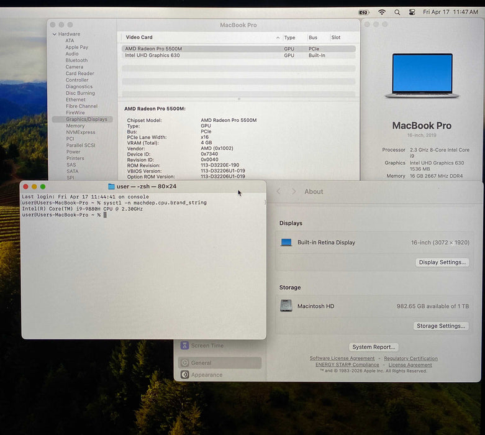Select Parallel SCSI in hardware list
The height and width of the screenshot is (435, 485).
tap(81, 145)
